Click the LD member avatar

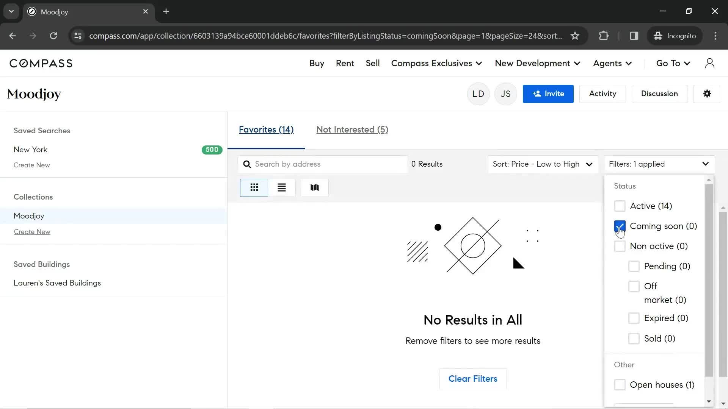(x=478, y=94)
